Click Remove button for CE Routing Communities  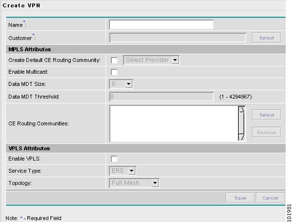pos(267,132)
